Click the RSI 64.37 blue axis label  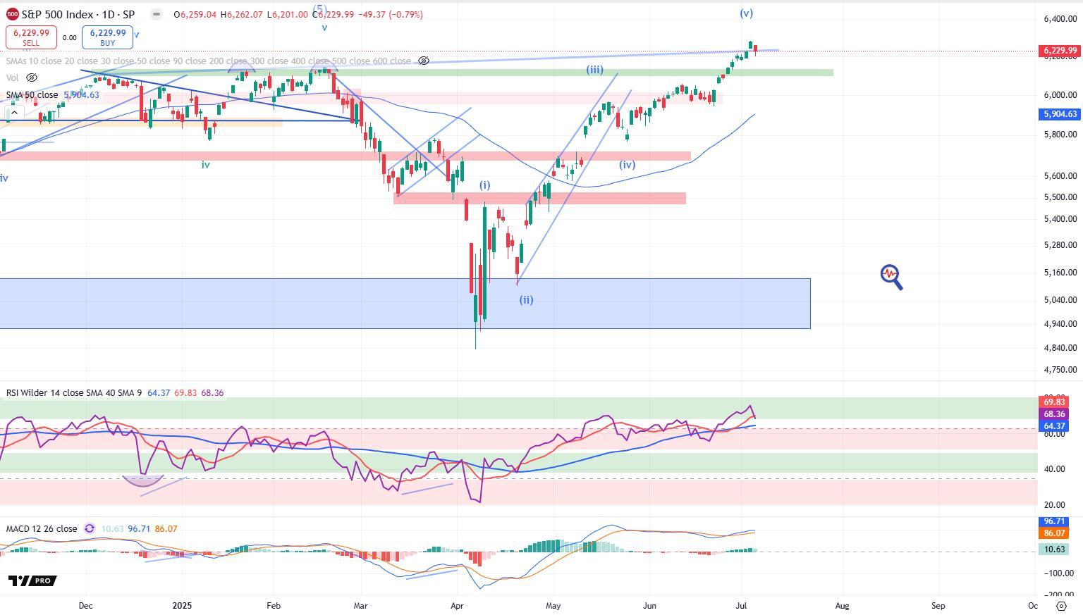pos(1054,426)
